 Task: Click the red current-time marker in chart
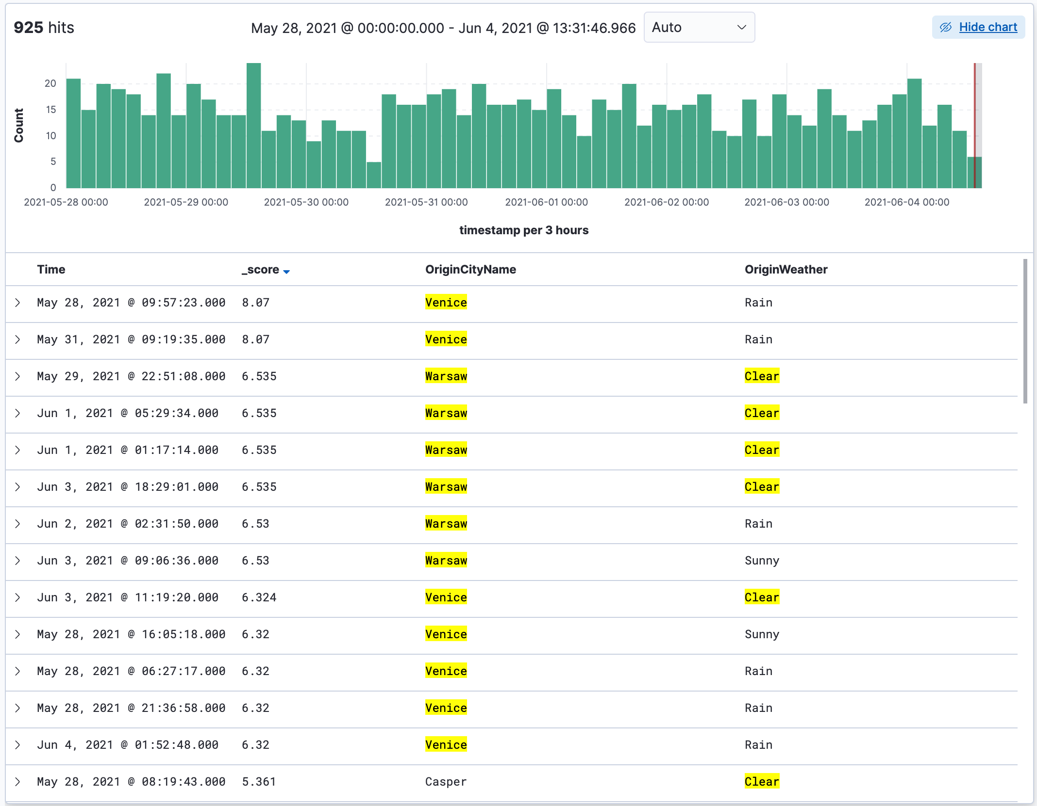974,121
